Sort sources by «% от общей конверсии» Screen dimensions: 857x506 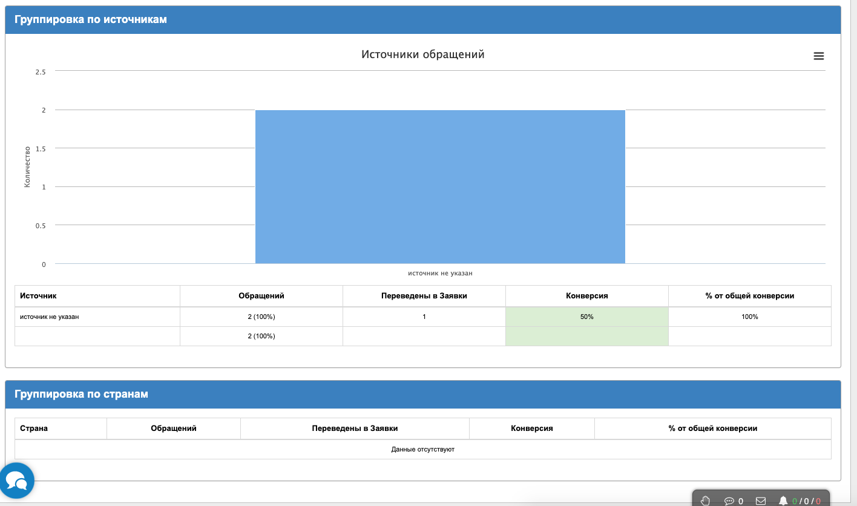(749, 296)
